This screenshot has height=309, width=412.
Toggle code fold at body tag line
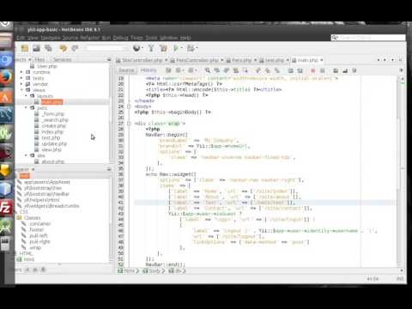[129, 106]
